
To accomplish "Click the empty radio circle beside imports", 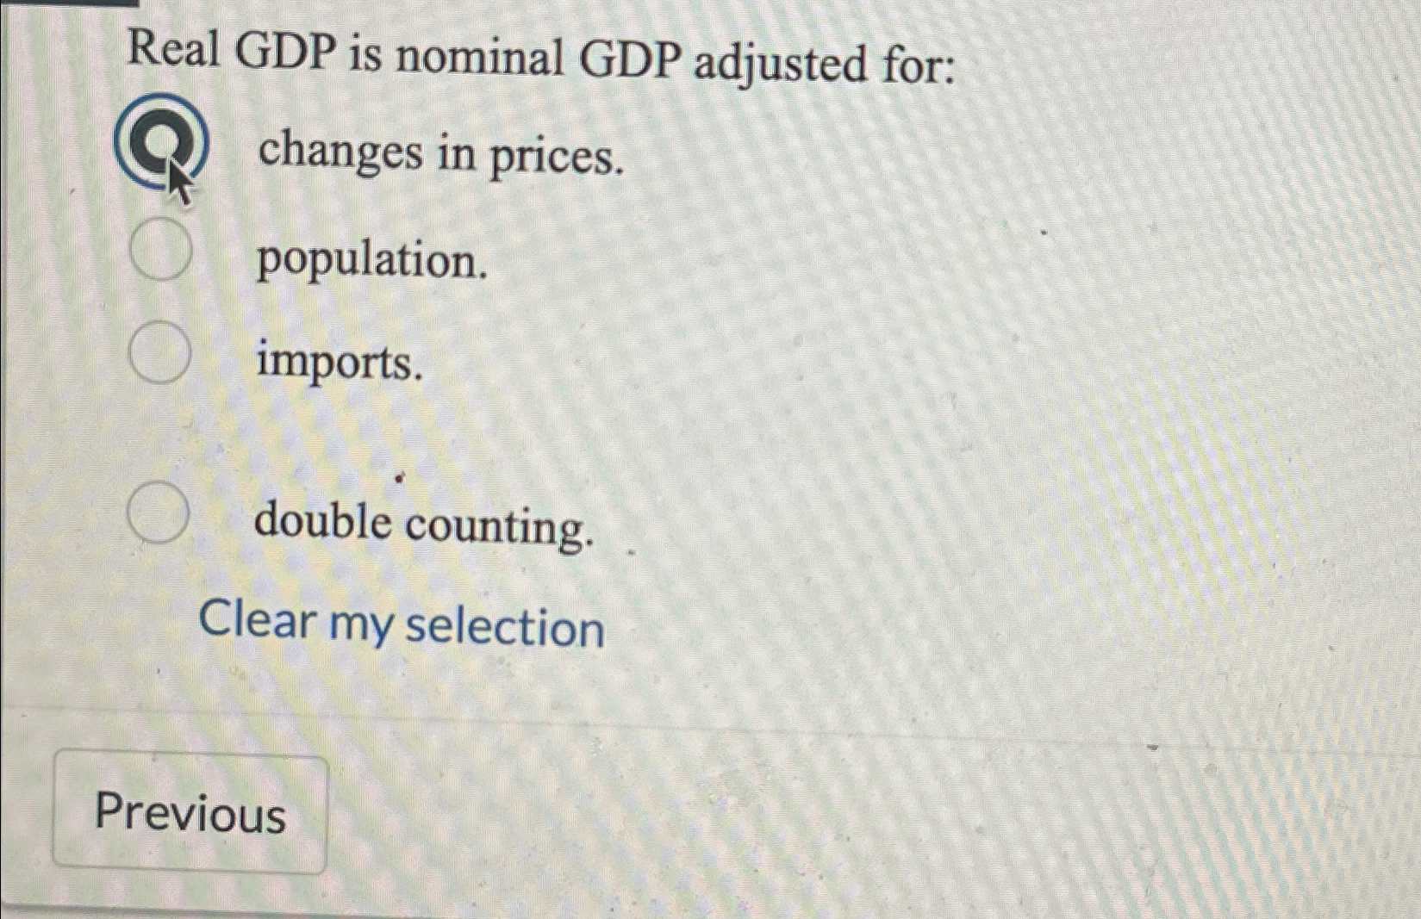I will pos(160,353).
